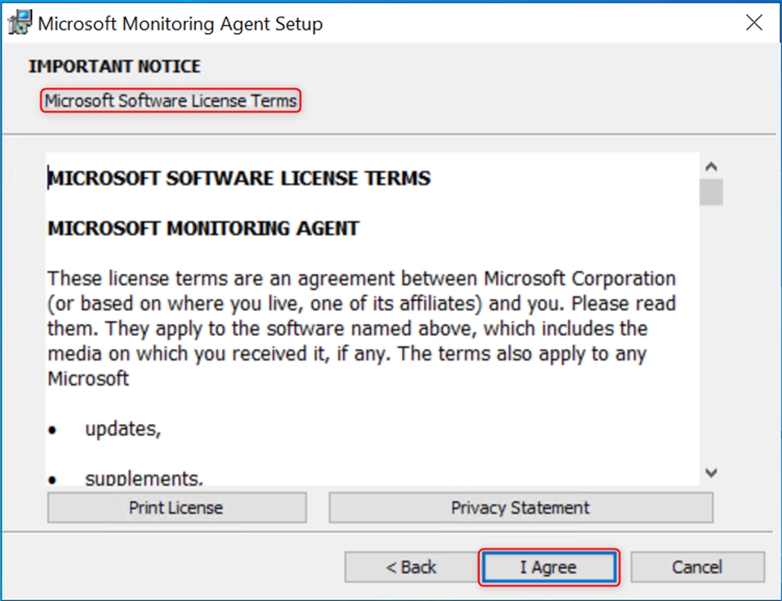Image resolution: width=782 pixels, height=601 pixels.
Task: Open the Microsoft Software License Terms link
Action: point(170,100)
